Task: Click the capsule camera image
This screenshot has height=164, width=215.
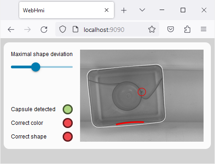Action: [x=142, y=96]
